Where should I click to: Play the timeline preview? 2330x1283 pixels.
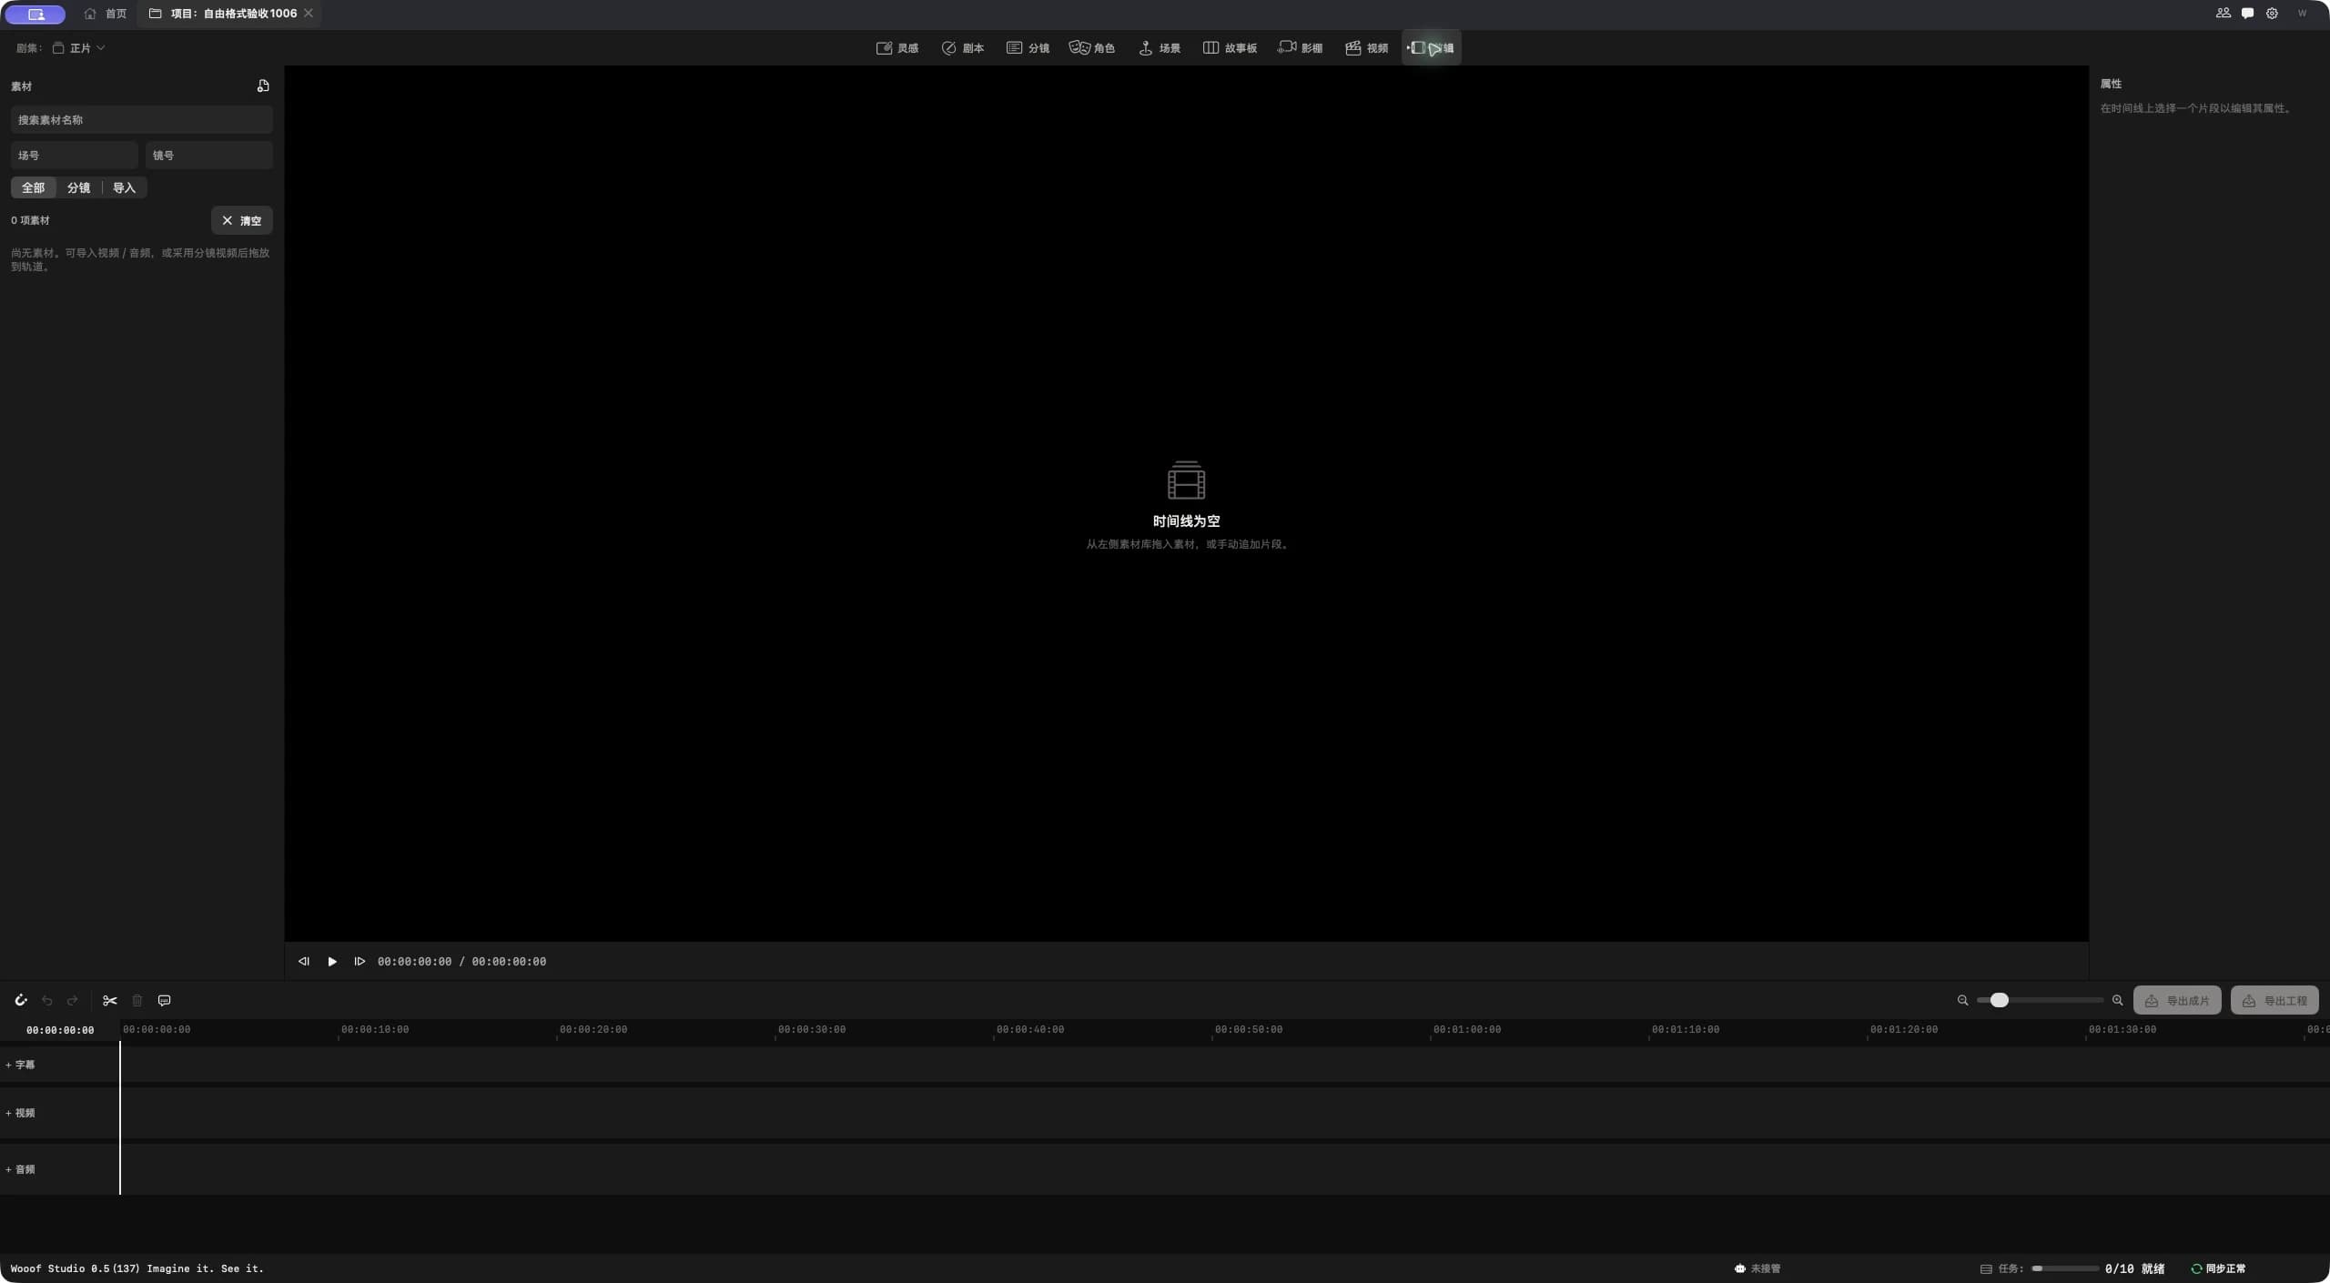pyautogui.click(x=332, y=961)
